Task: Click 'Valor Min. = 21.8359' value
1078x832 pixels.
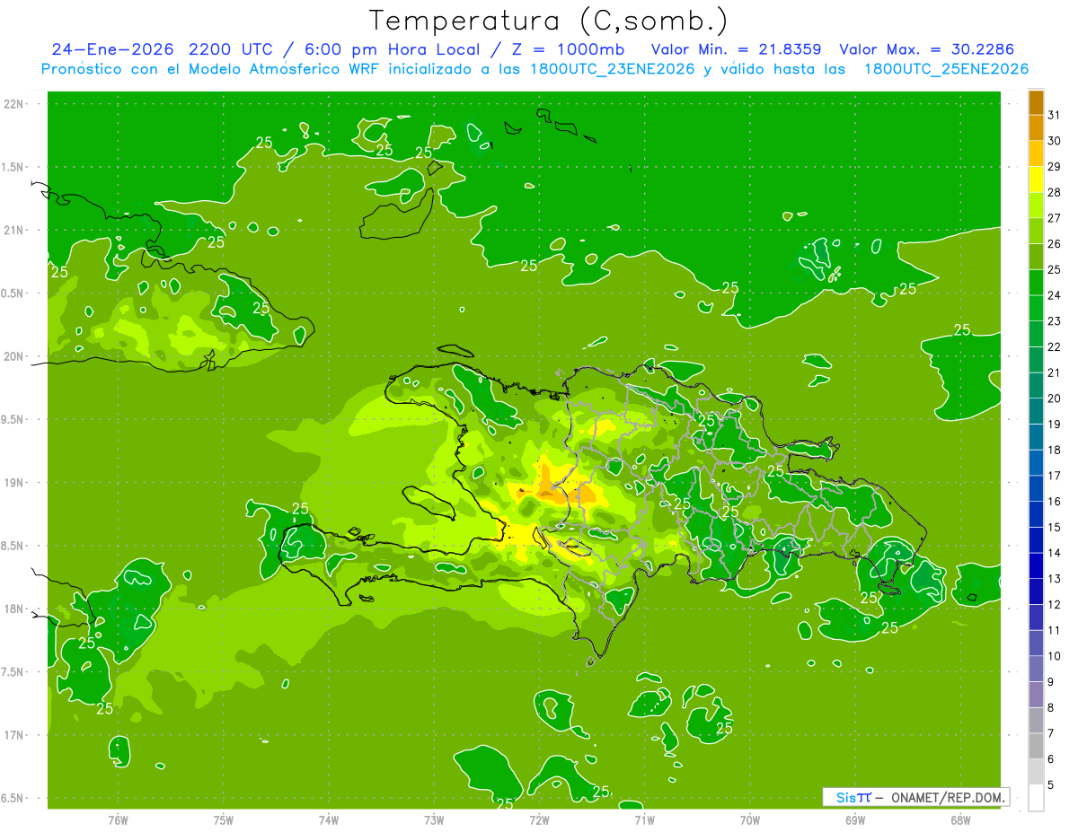Action: [x=737, y=49]
